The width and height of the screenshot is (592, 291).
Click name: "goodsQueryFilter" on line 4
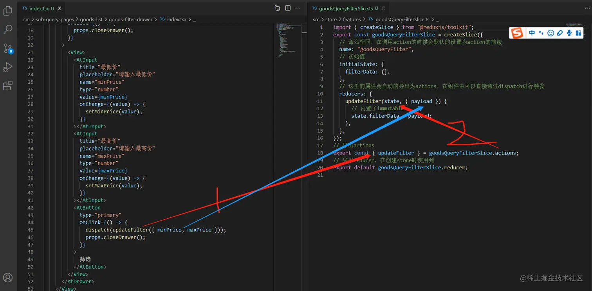click(377, 49)
